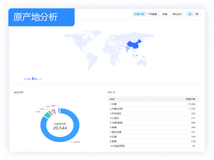Viewport: 214px width, 160px height.
Task: Select the sixth row with value 304
Action: (153, 127)
